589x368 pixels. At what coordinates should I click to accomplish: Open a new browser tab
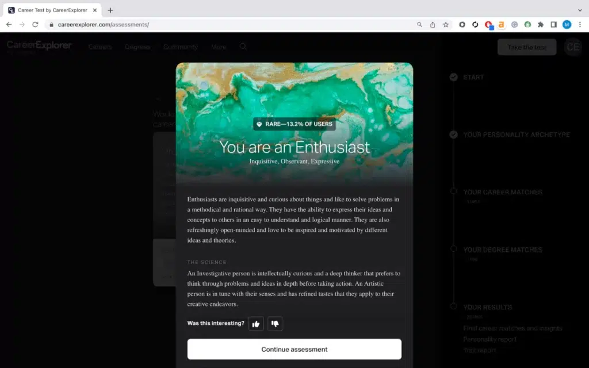(x=110, y=10)
